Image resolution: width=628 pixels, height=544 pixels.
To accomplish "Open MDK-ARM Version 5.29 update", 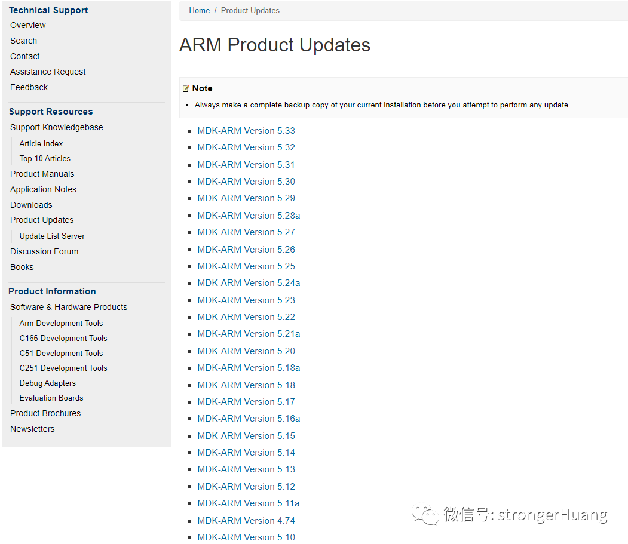I will click(x=246, y=198).
